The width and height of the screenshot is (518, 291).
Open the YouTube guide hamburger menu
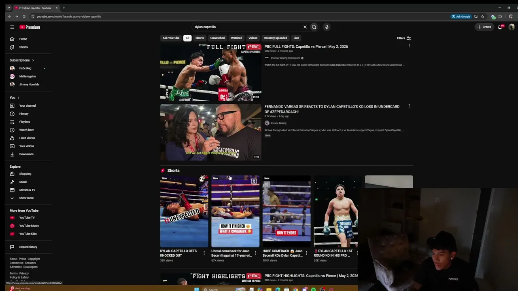pyautogui.click(x=12, y=27)
